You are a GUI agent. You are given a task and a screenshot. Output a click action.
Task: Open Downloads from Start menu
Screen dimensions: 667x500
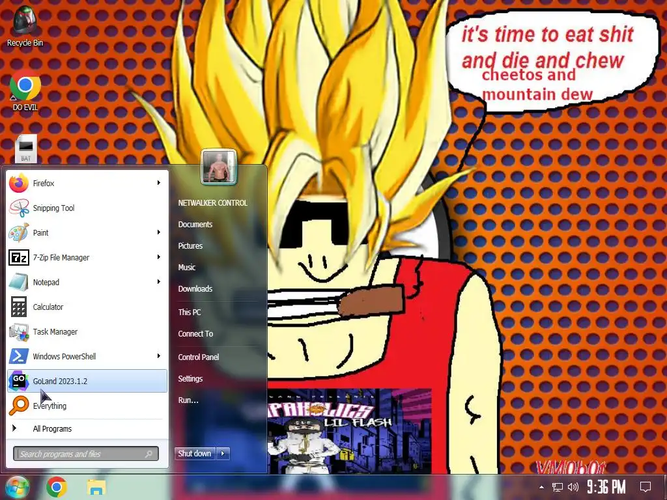[195, 288]
